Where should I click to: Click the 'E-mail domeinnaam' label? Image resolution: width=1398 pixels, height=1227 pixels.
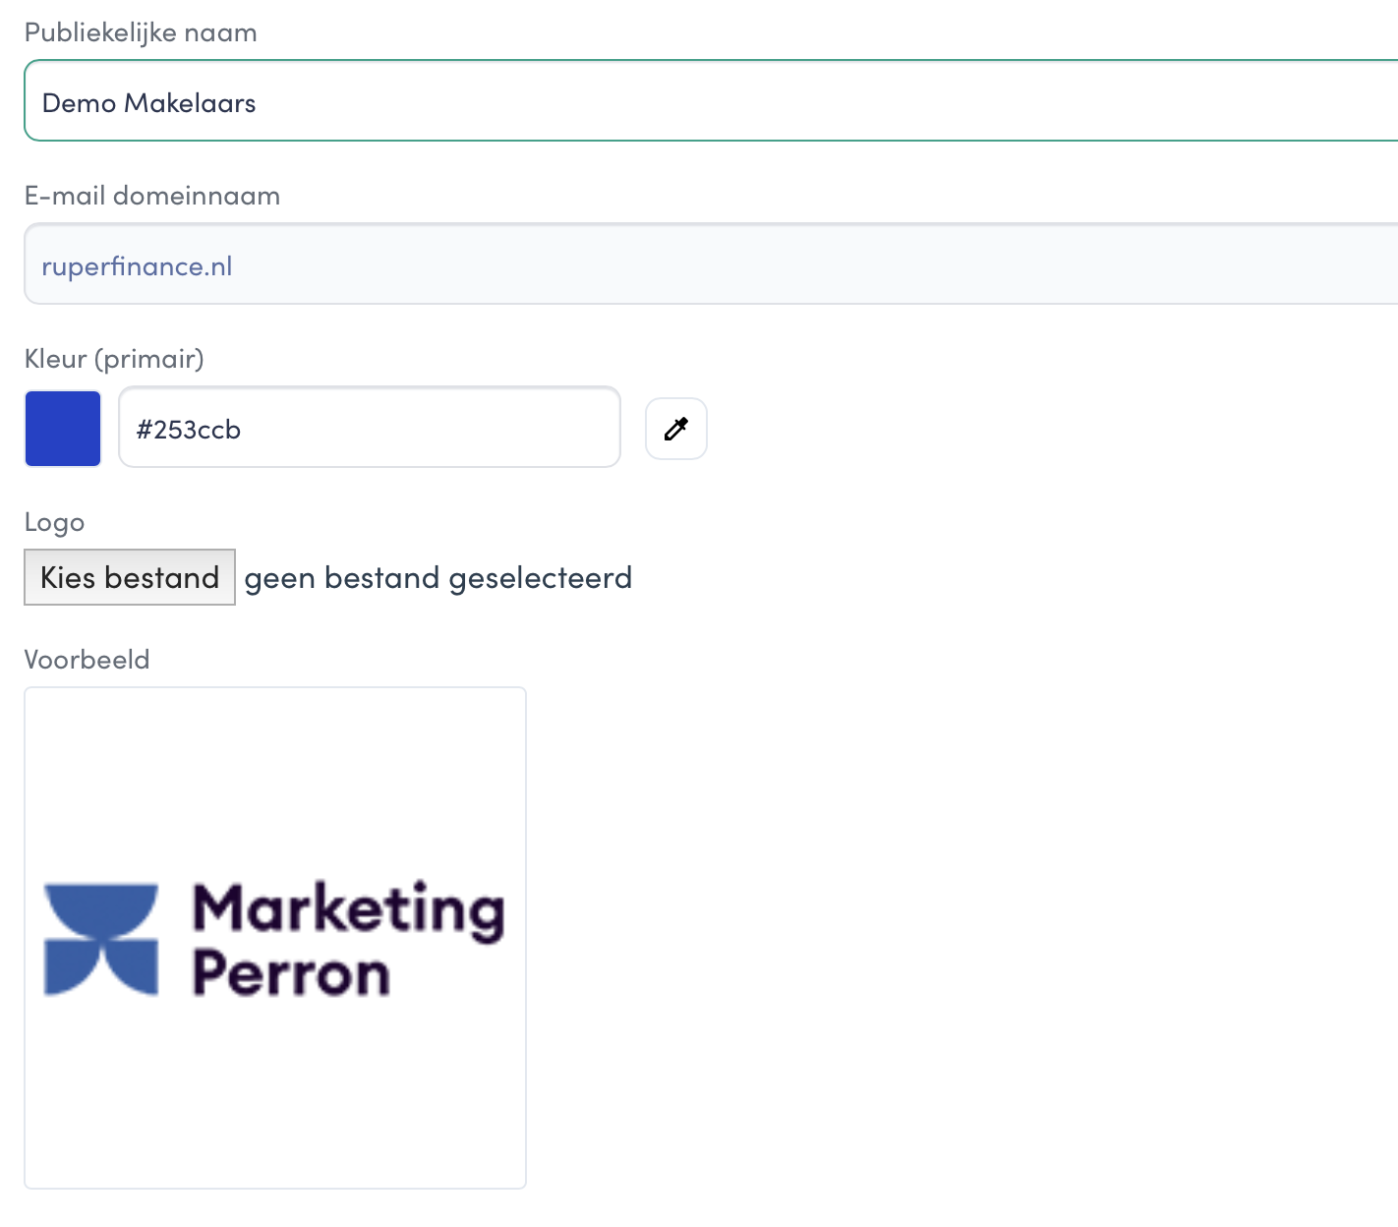pos(152,196)
